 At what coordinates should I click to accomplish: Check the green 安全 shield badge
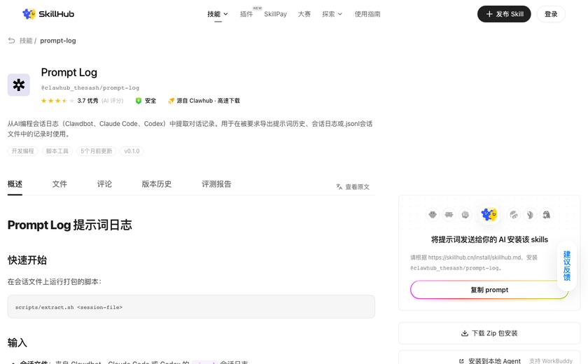point(146,101)
